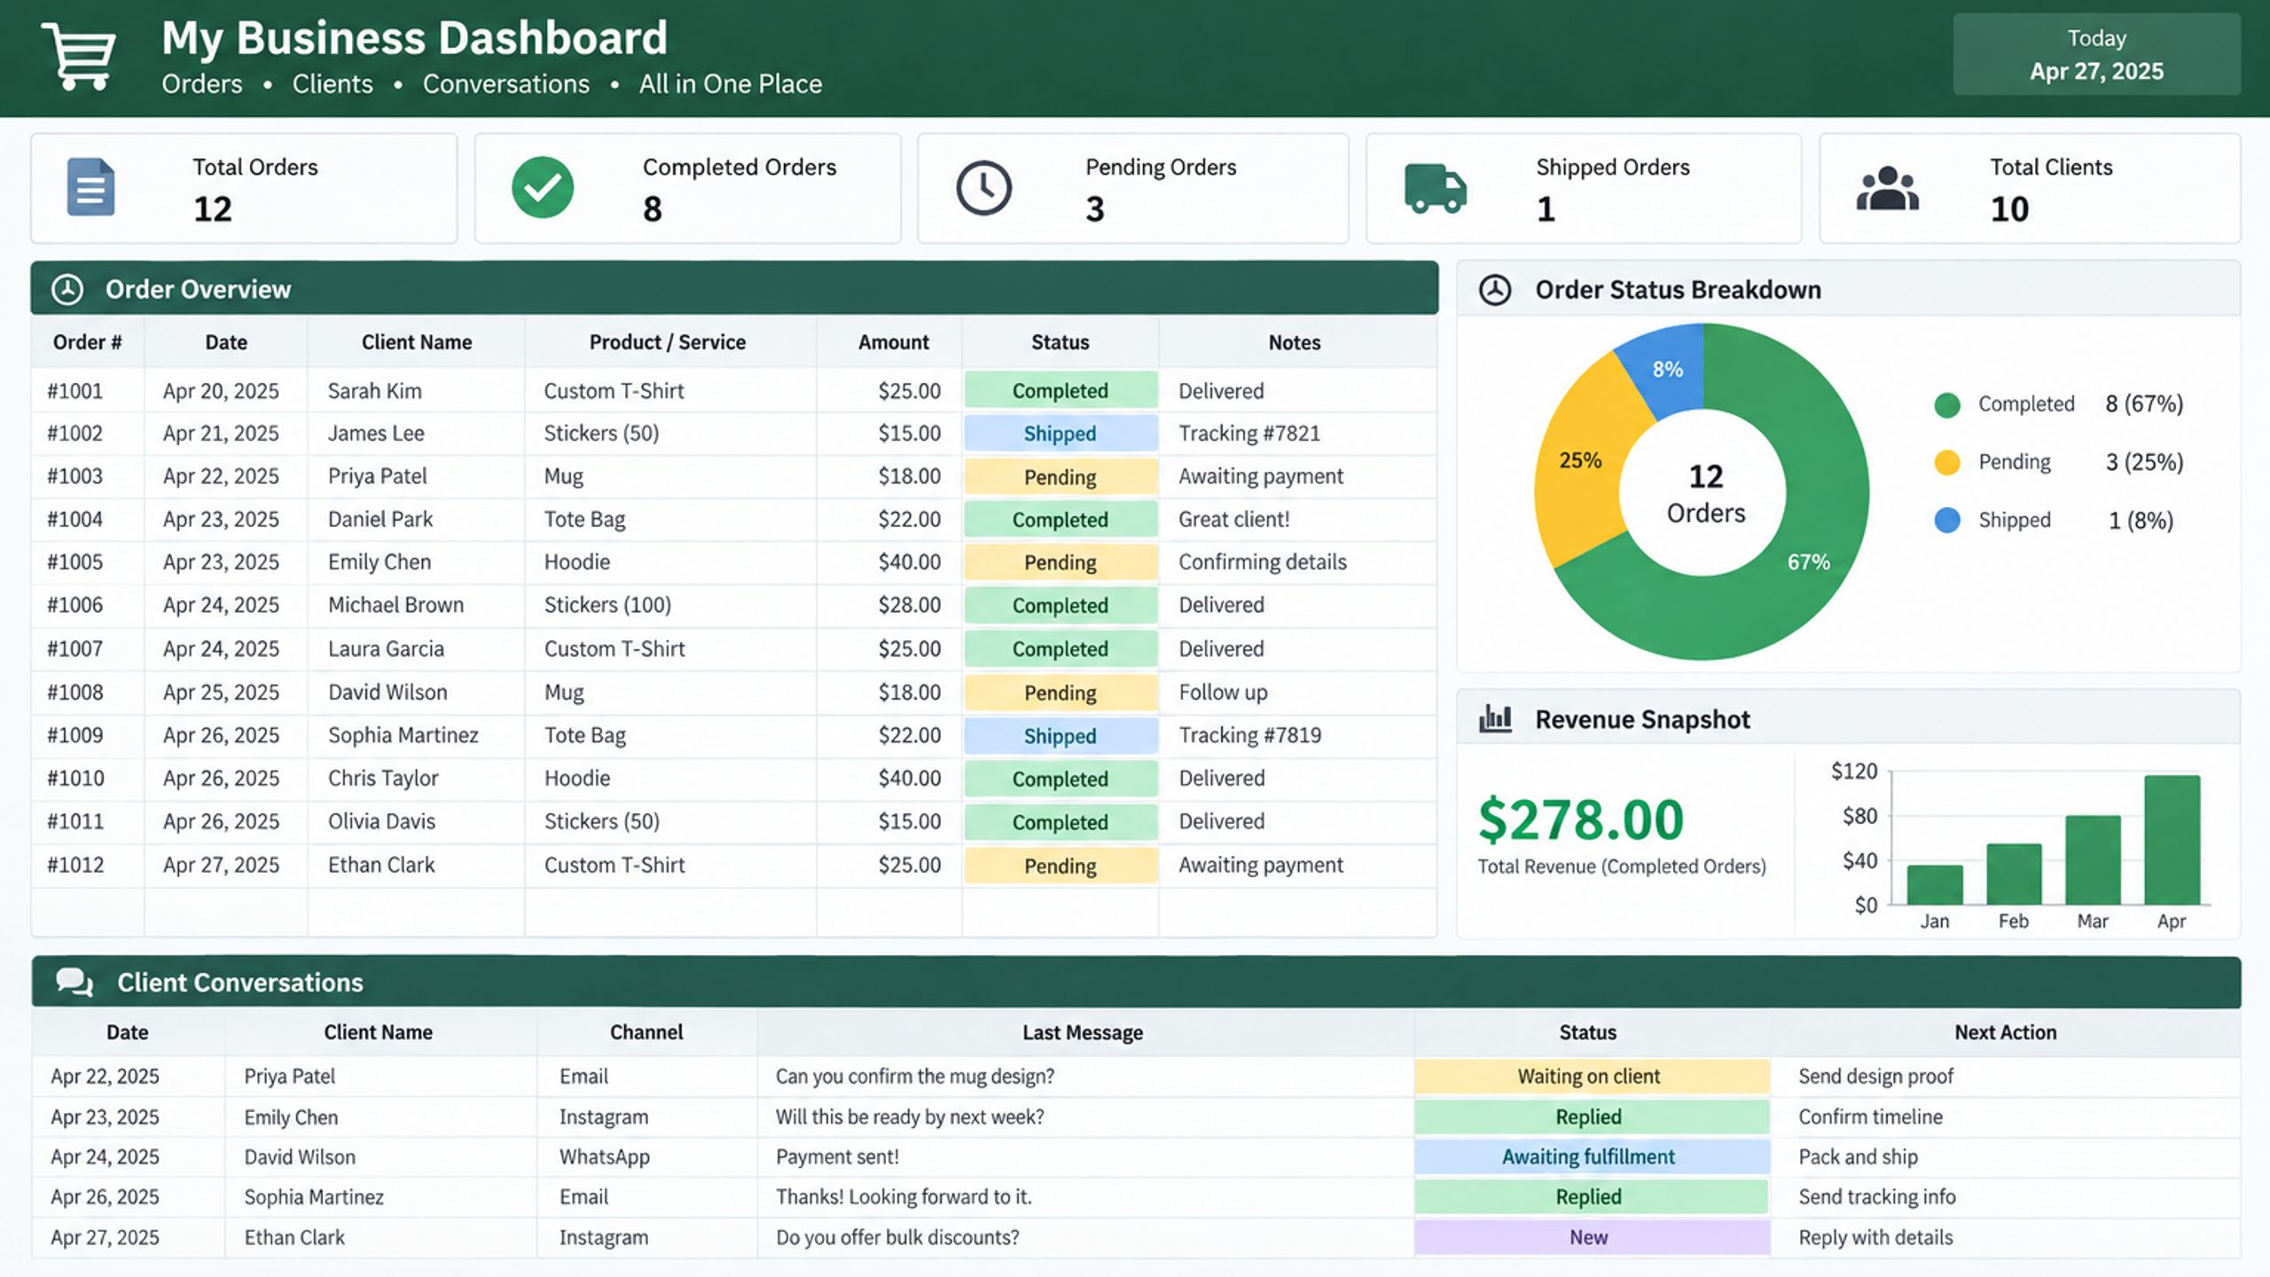Click the Jan bar in revenue chart
The image size is (2270, 1277).
pos(1935,884)
